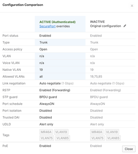Select MR46A tag in ACTIVE column

46,132
